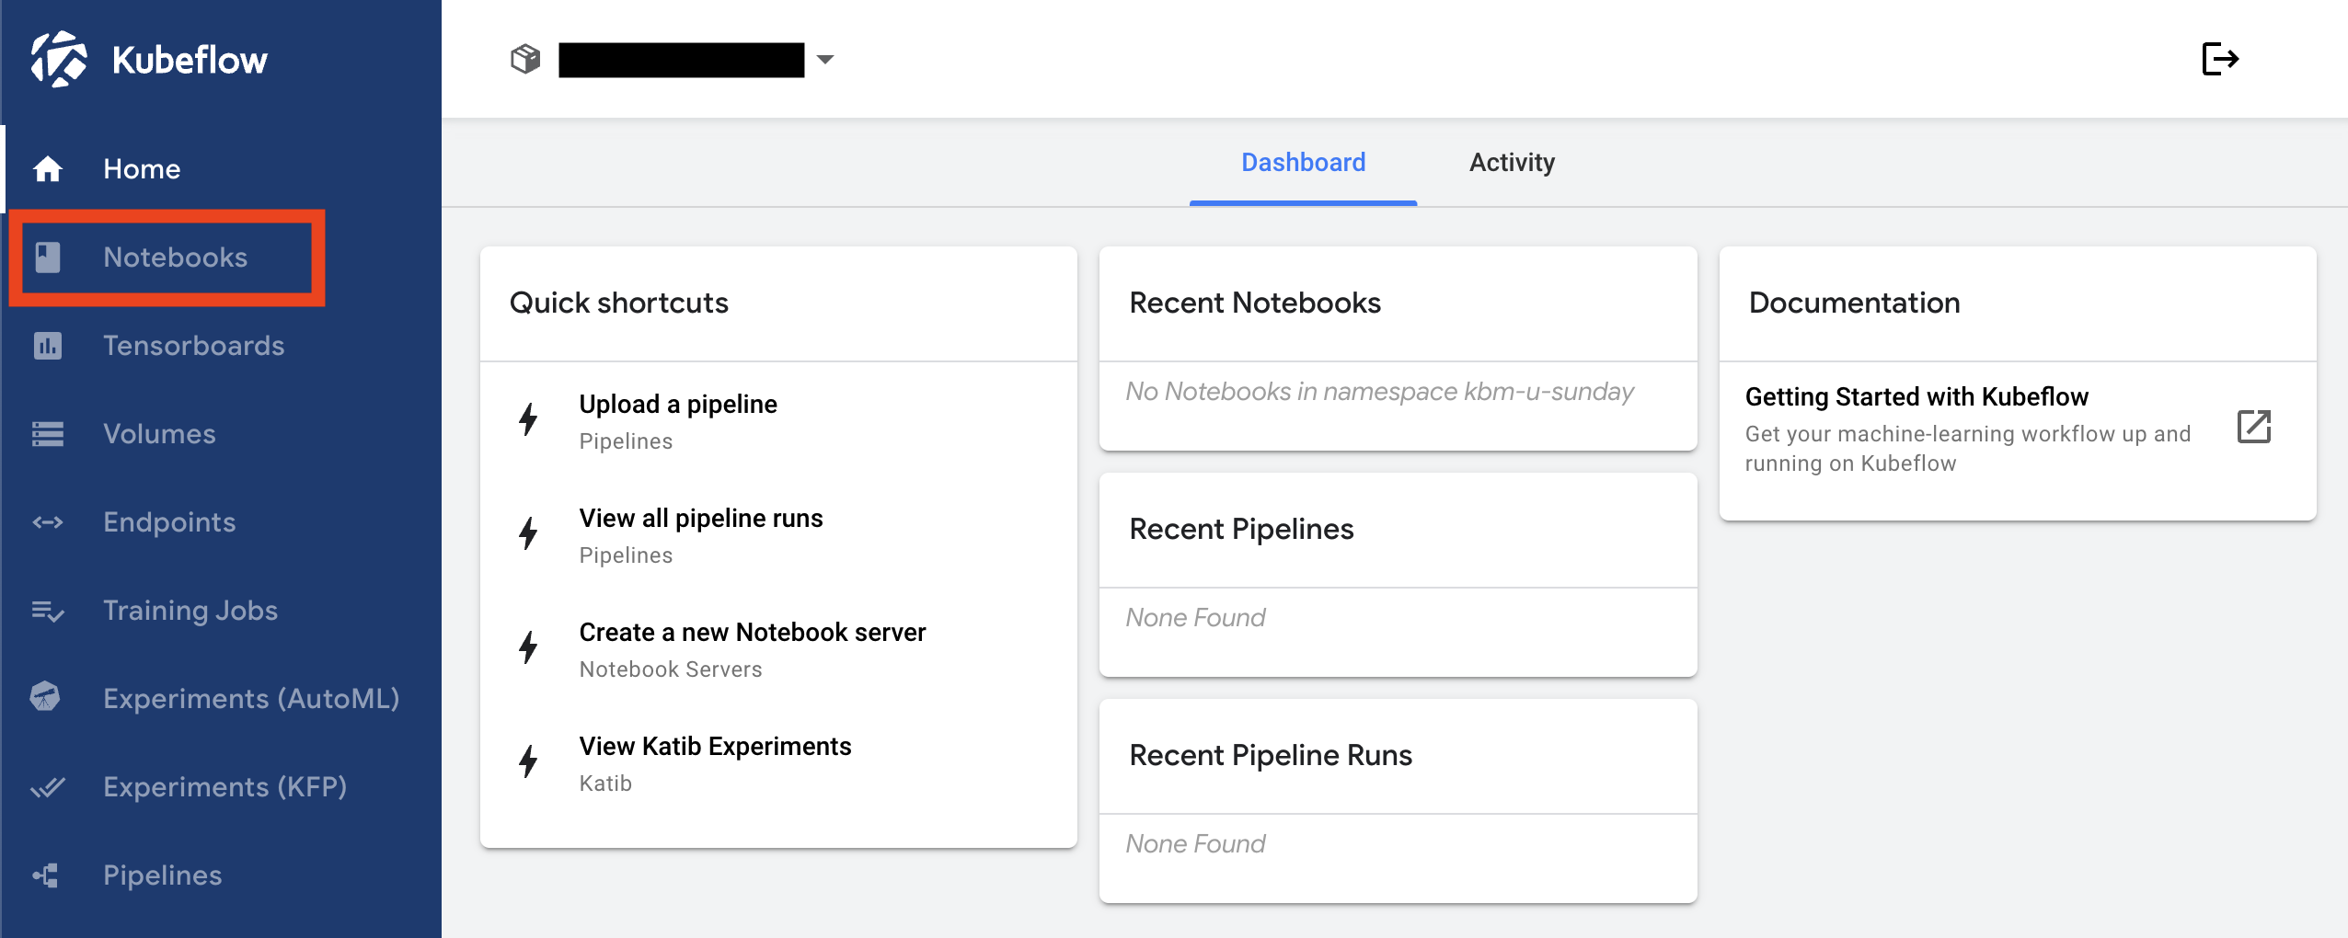The image size is (2348, 938).
Task: Open Home in the sidebar
Action: click(x=222, y=169)
